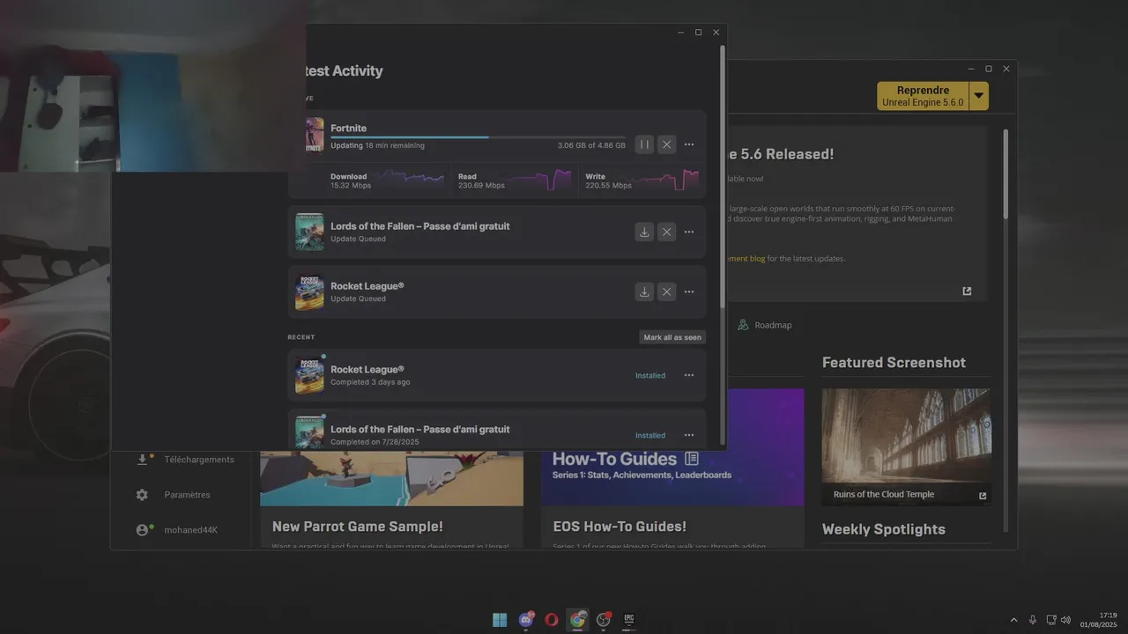Screen dimensions: 1128x634
Task: Open Téléchargements in launcher sidebar
Action: [x=185, y=460]
